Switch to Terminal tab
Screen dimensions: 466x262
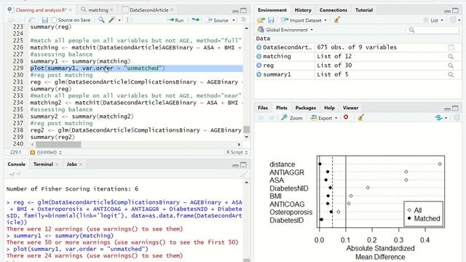coord(43,164)
